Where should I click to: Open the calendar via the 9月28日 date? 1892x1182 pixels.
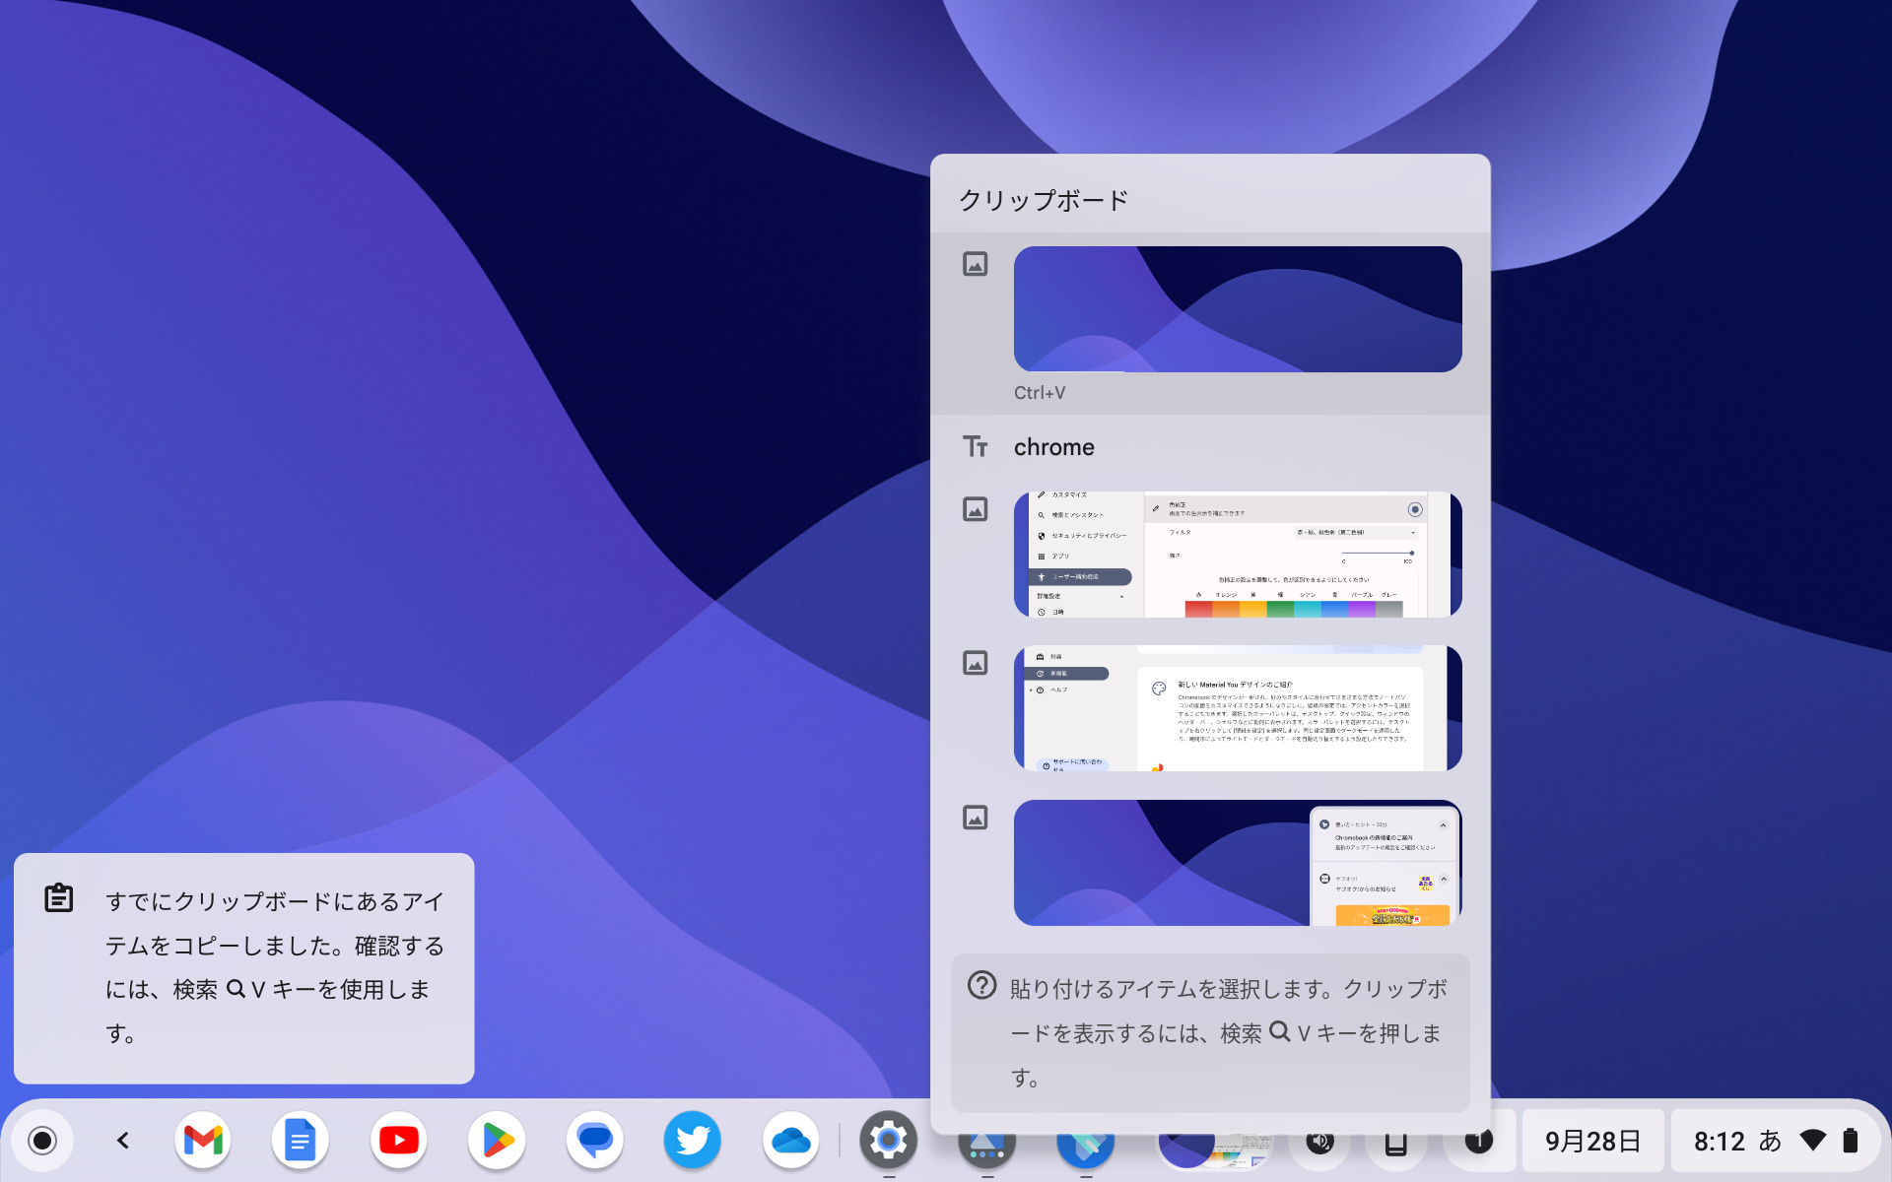point(1592,1140)
